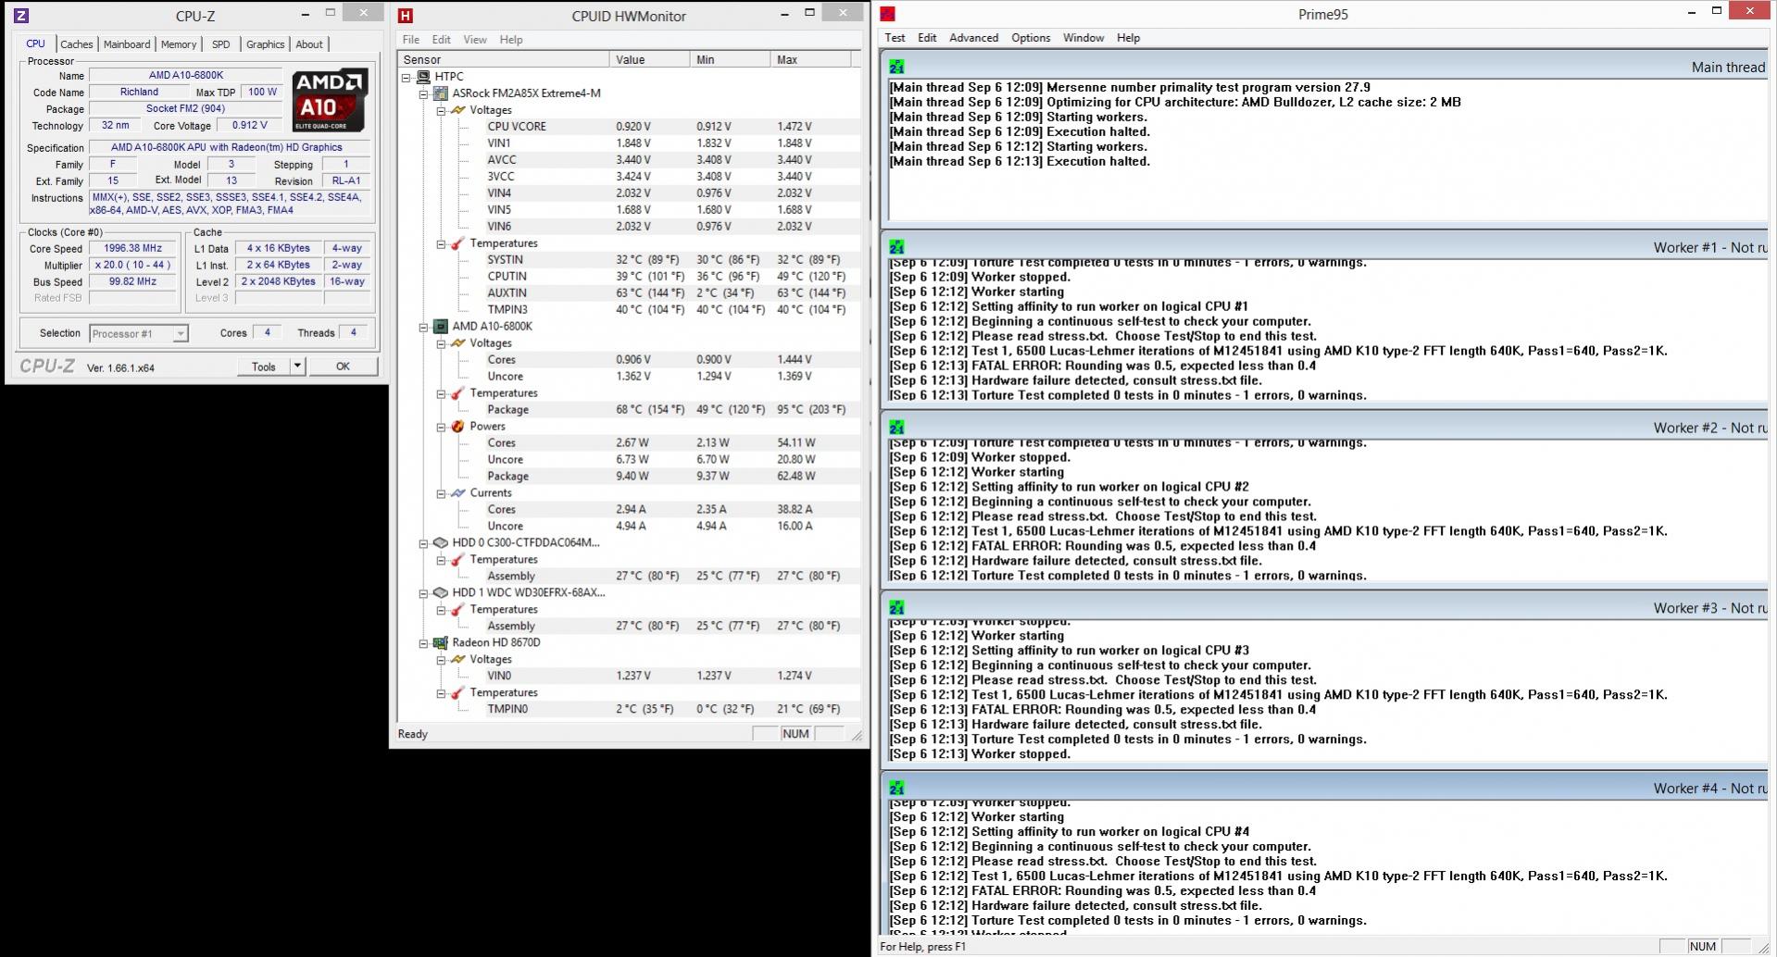Switch to the Graphics tab
This screenshot has width=1777, height=957.
click(265, 44)
